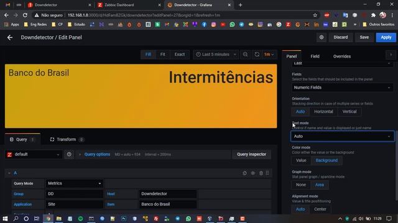Open the Last 5 minutes time picker

[x=216, y=55]
